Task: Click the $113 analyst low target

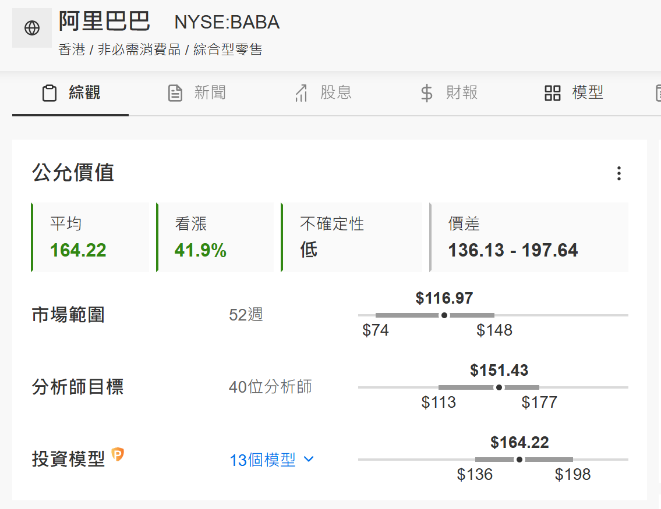Action: 439,403
